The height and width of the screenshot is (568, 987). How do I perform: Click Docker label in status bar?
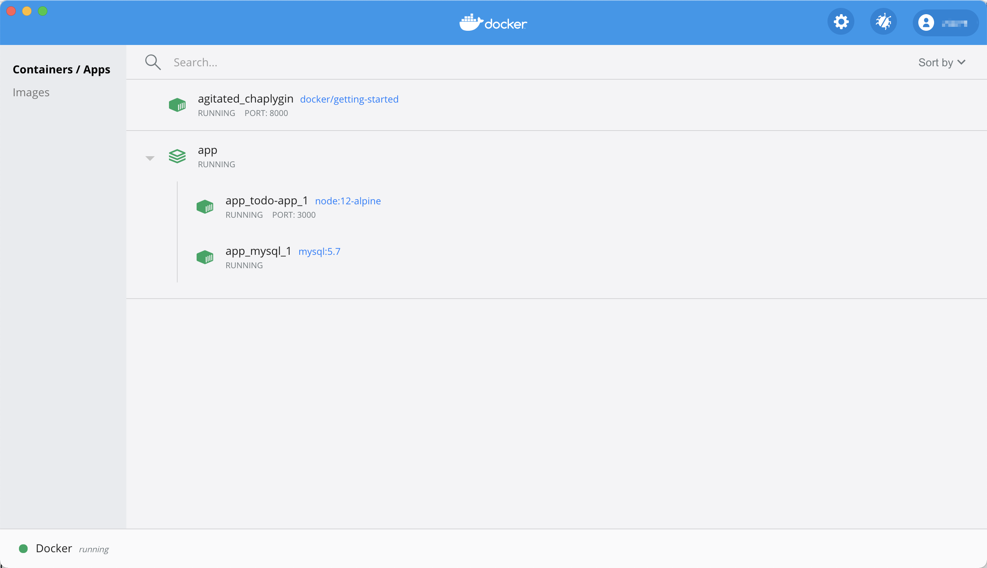[54, 548]
